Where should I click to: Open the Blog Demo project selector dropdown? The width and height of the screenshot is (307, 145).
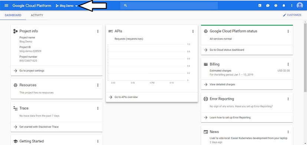(67, 6)
